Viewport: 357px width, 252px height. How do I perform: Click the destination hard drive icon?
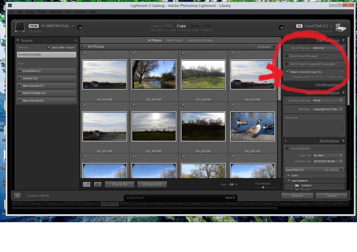[341, 28]
